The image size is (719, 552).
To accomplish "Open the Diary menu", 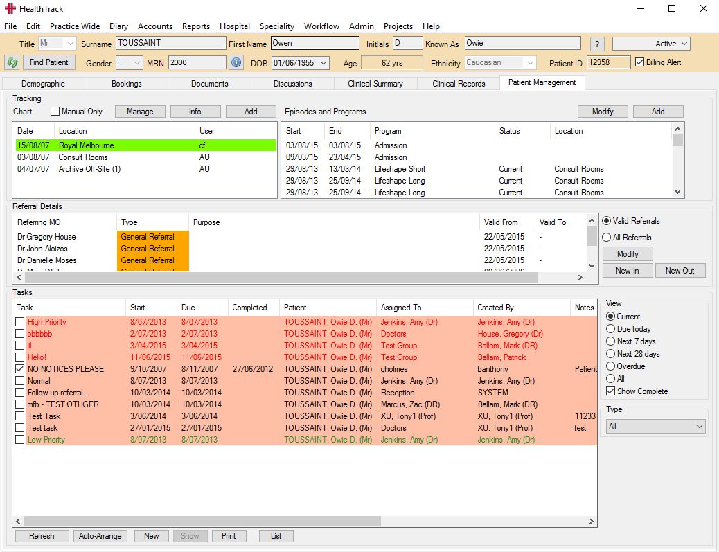I will (x=118, y=26).
